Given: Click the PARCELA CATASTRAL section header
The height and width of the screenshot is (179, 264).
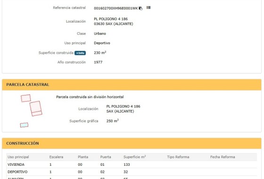Looking at the screenshot, I should click(x=132, y=85).
